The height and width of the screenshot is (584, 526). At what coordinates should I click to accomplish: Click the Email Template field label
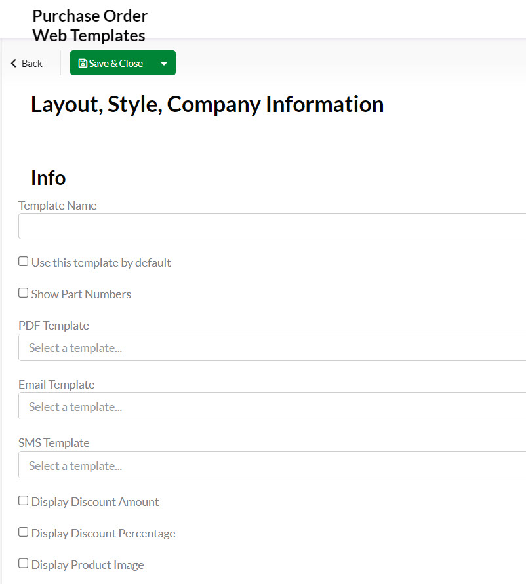click(56, 385)
